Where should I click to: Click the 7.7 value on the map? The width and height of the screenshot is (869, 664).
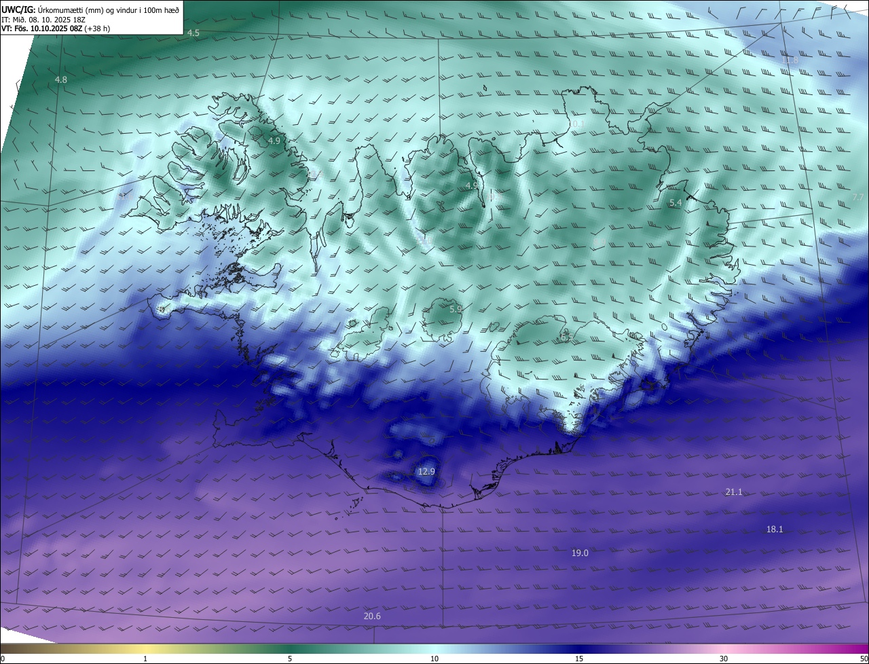(858, 197)
